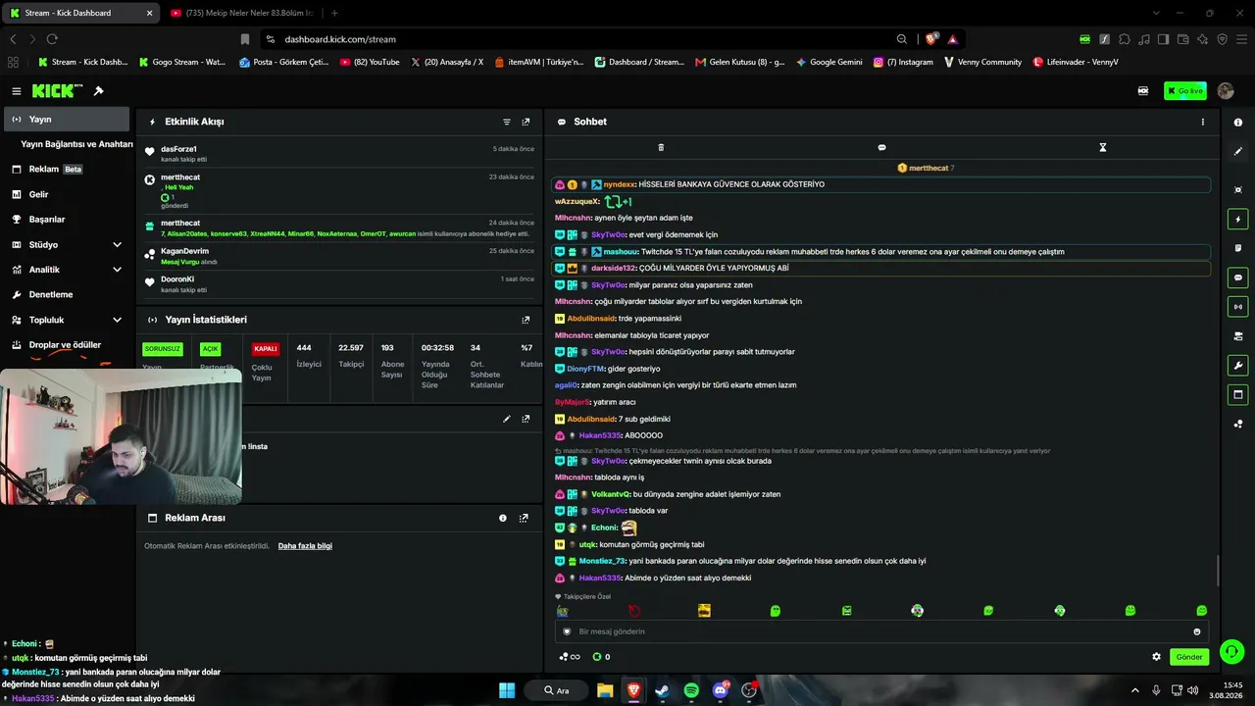Viewport: 1255px width, 706px height.
Task: Click the pin sidebar icon beside Kick logo
Action: coord(99,91)
